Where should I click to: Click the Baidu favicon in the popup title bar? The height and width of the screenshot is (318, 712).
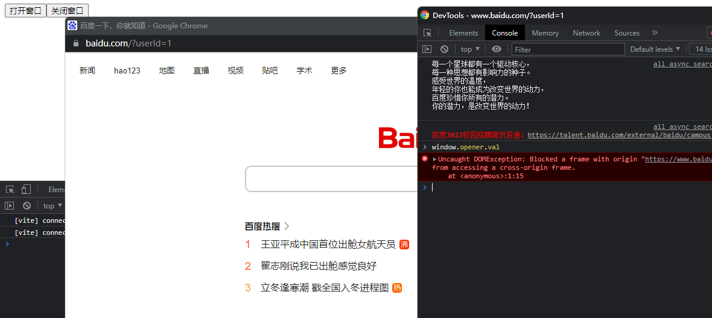tap(72, 26)
